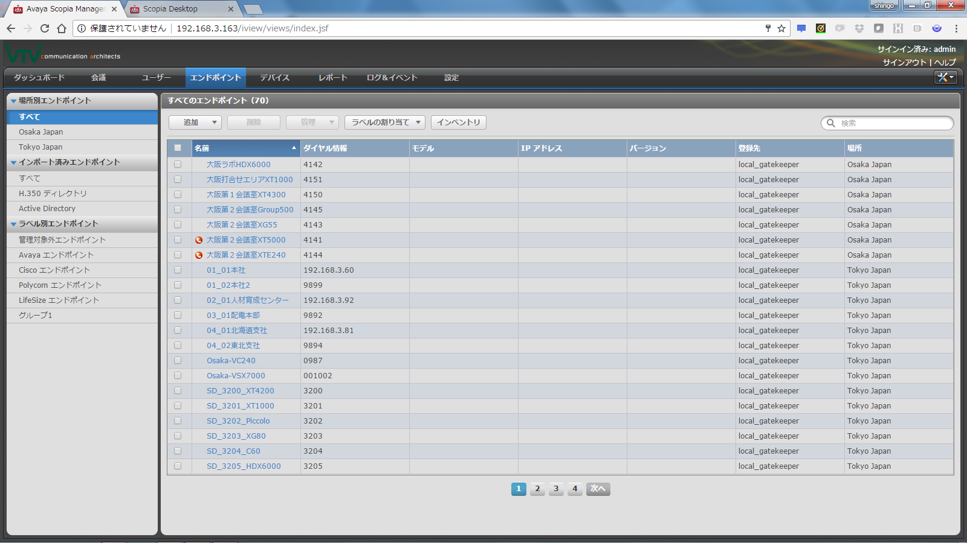Viewport: 967px width, 543px height.
Task: Collapse the ラベル別エンドポイント section
Action: (x=13, y=224)
